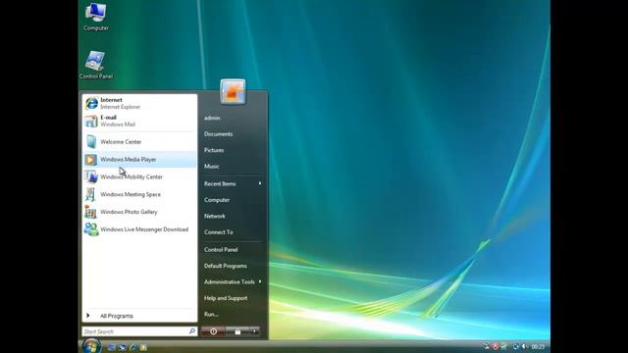This screenshot has height=353, width=628.
Task: Open Media Player from Quick Launch
Action: coord(143,347)
